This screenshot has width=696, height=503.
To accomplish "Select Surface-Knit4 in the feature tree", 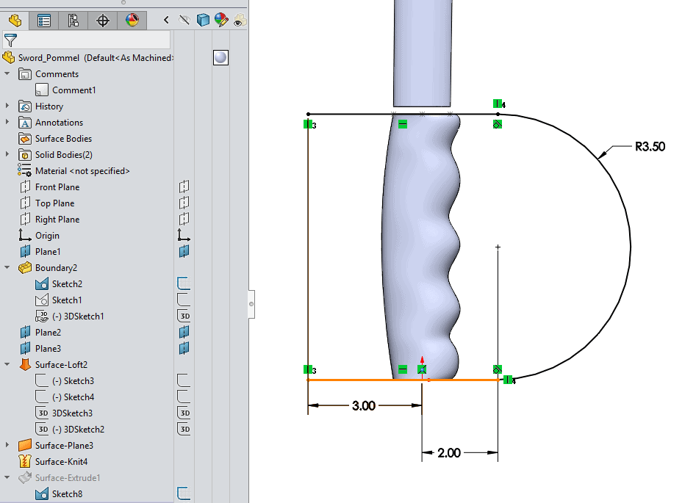I will pyautogui.click(x=61, y=462).
